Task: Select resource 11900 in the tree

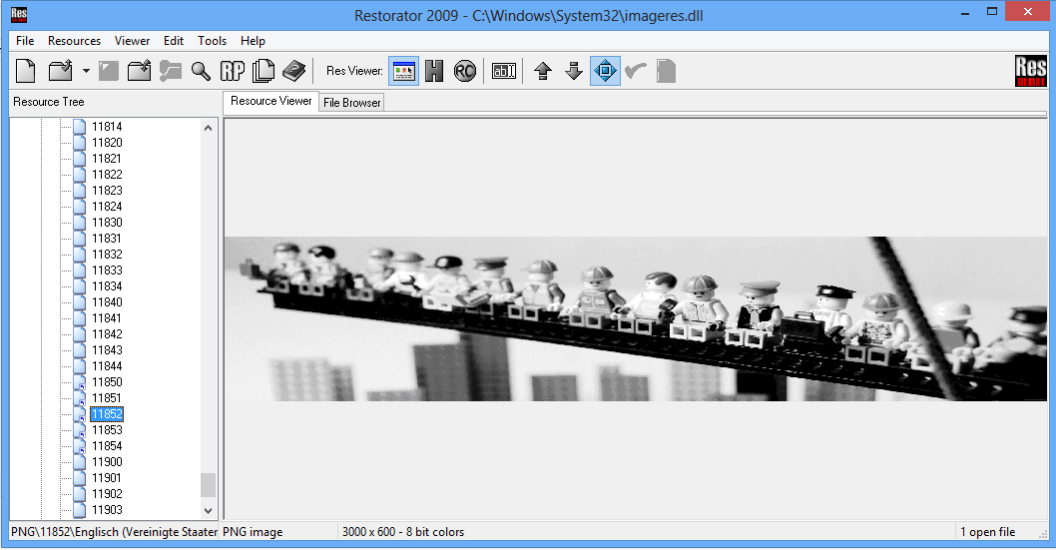Action: pyautogui.click(x=107, y=462)
